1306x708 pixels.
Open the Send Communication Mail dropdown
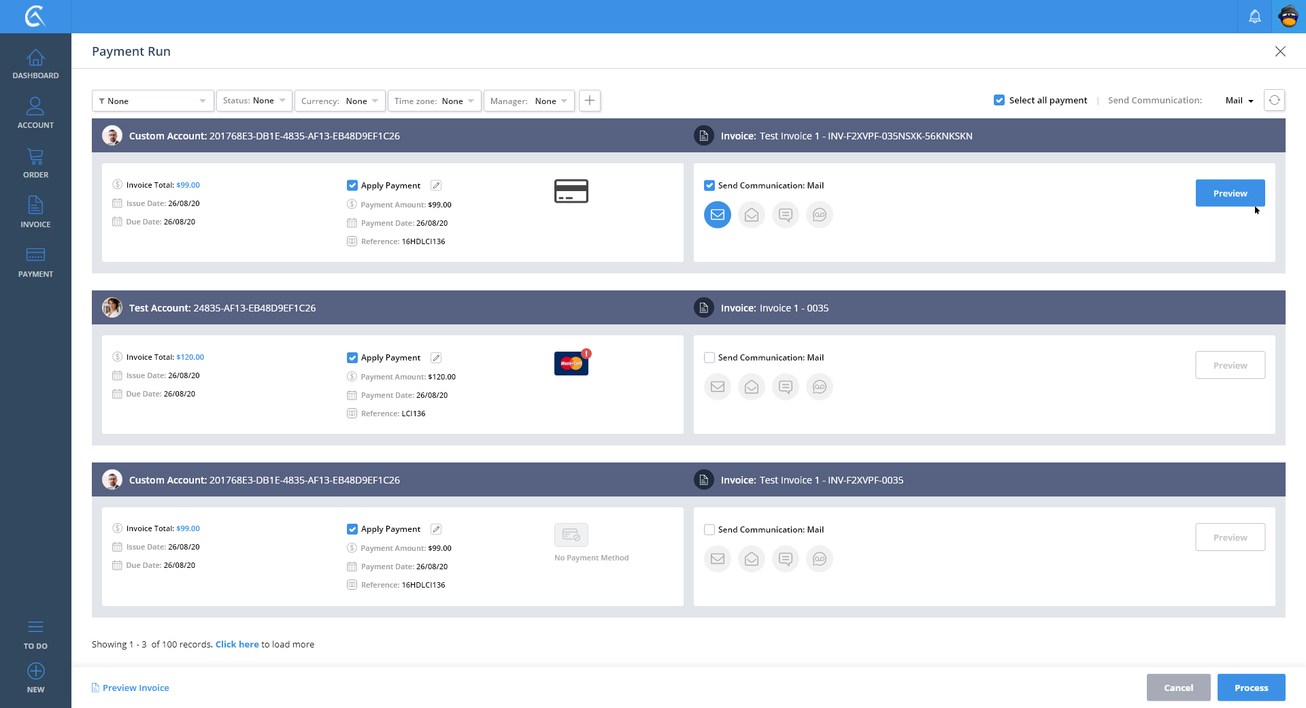click(x=1239, y=101)
